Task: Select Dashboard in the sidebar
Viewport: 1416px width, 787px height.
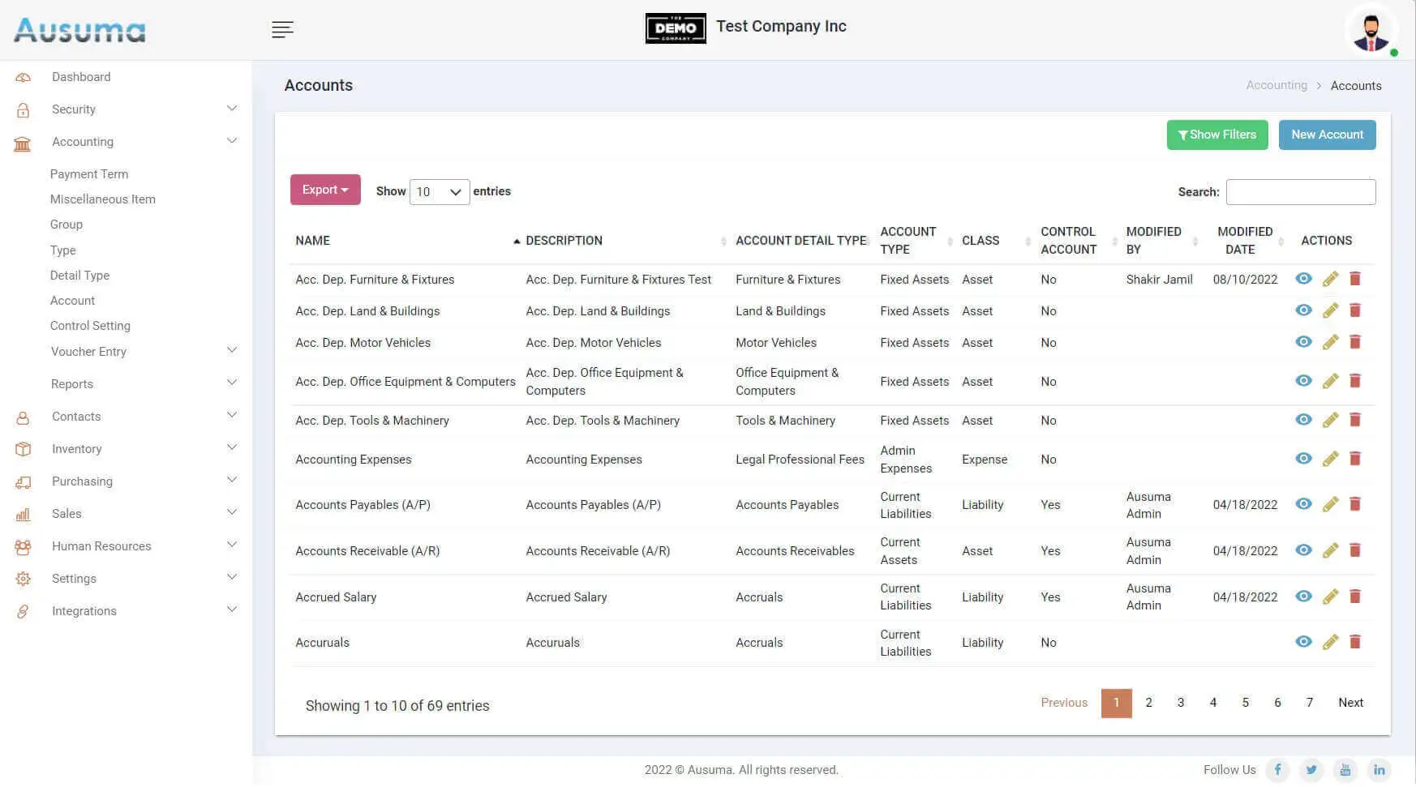Action: [x=81, y=77]
